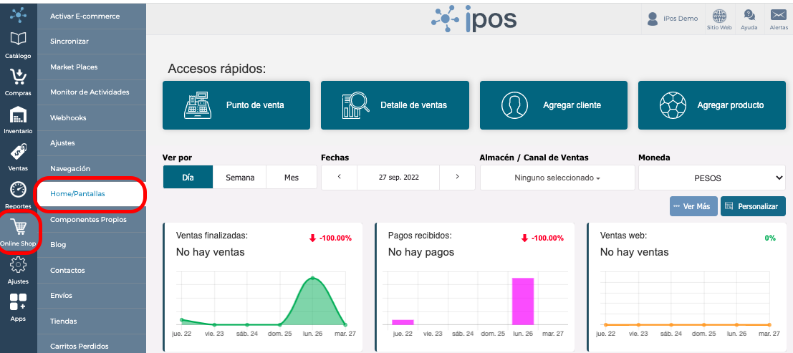Open the Compras cart icon
Screen dimensions: 793x353
coord(18,77)
